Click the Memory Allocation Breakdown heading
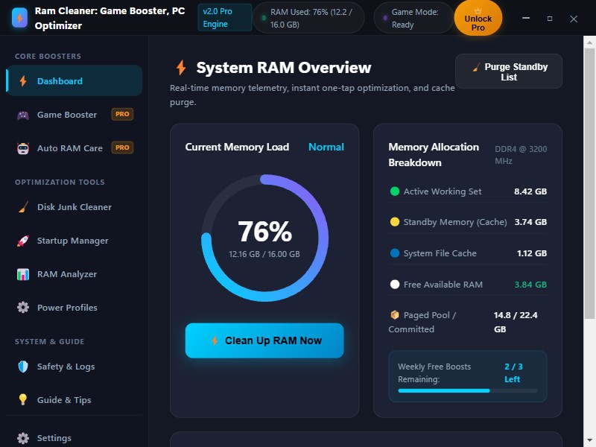The width and height of the screenshot is (596, 447). tap(434, 155)
